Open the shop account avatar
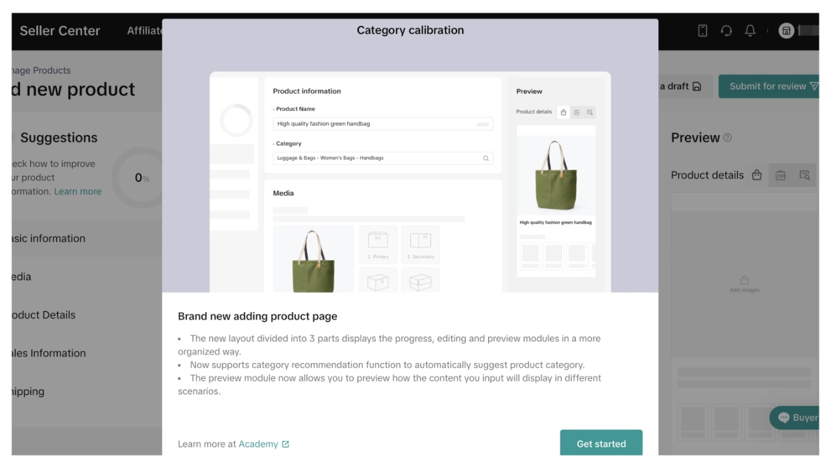831x467 pixels. (x=786, y=30)
